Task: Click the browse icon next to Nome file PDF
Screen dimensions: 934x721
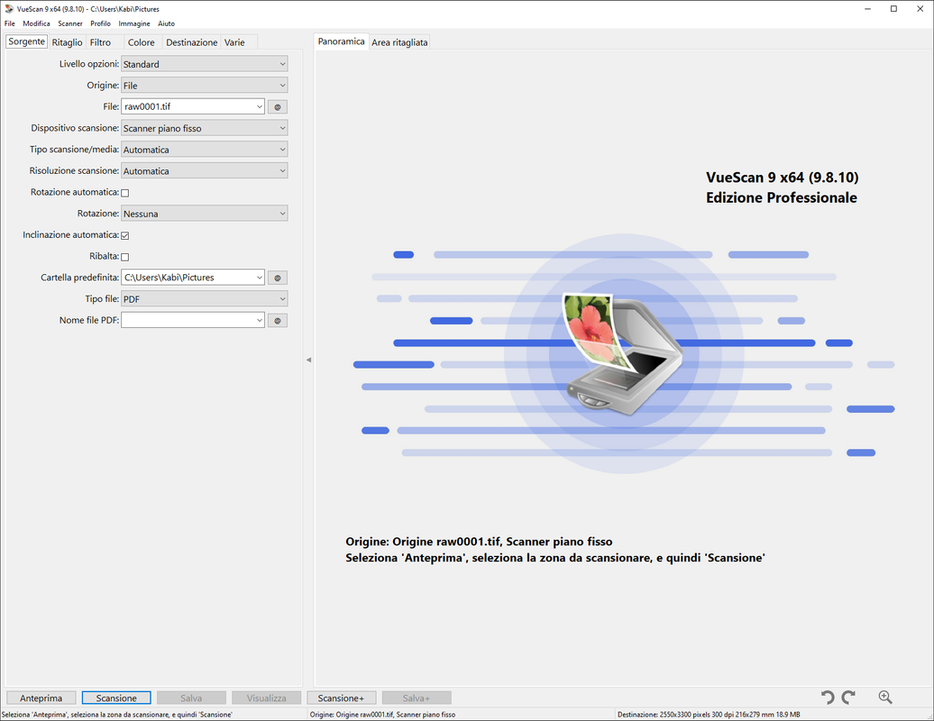Action: [x=277, y=320]
